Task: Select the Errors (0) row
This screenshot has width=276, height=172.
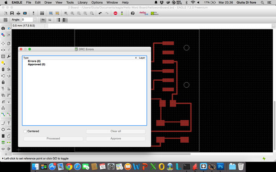Action: click(x=34, y=61)
